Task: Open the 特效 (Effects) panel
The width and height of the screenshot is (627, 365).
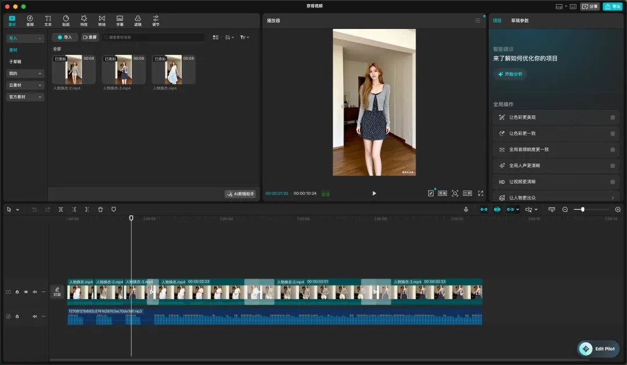Action: pos(84,21)
